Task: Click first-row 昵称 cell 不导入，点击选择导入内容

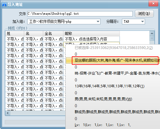Action: click(x=91, y=39)
